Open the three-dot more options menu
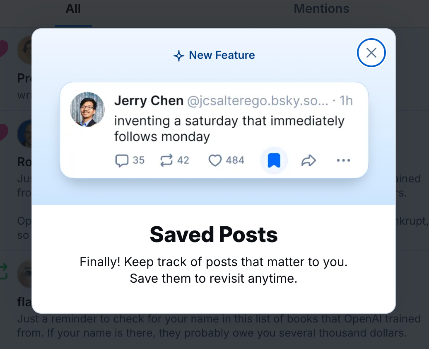Viewport: 429px width, 349px height. (x=343, y=160)
